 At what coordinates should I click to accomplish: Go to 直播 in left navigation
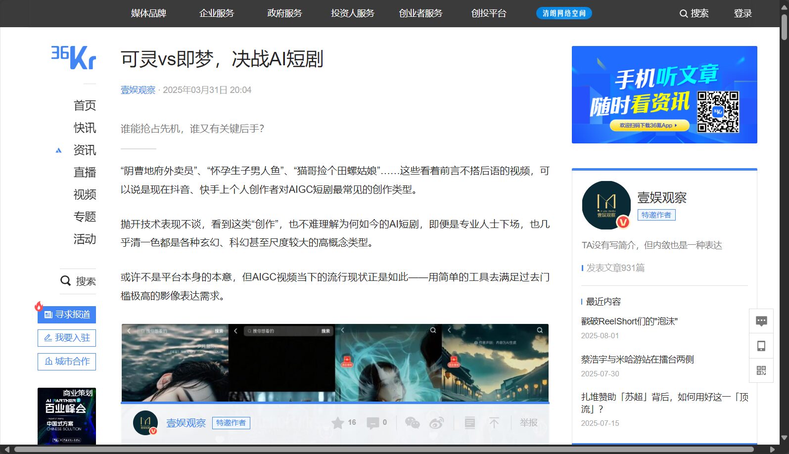click(85, 172)
